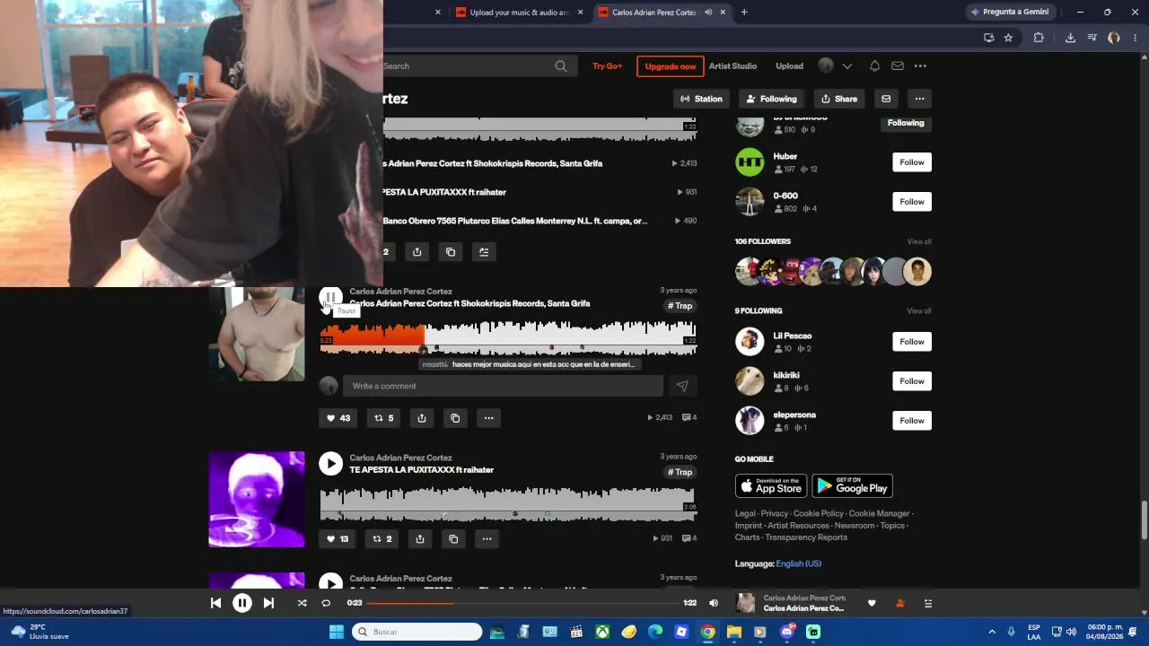Follow the user kikiriki
This screenshot has height=646, width=1149.
click(912, 381)
